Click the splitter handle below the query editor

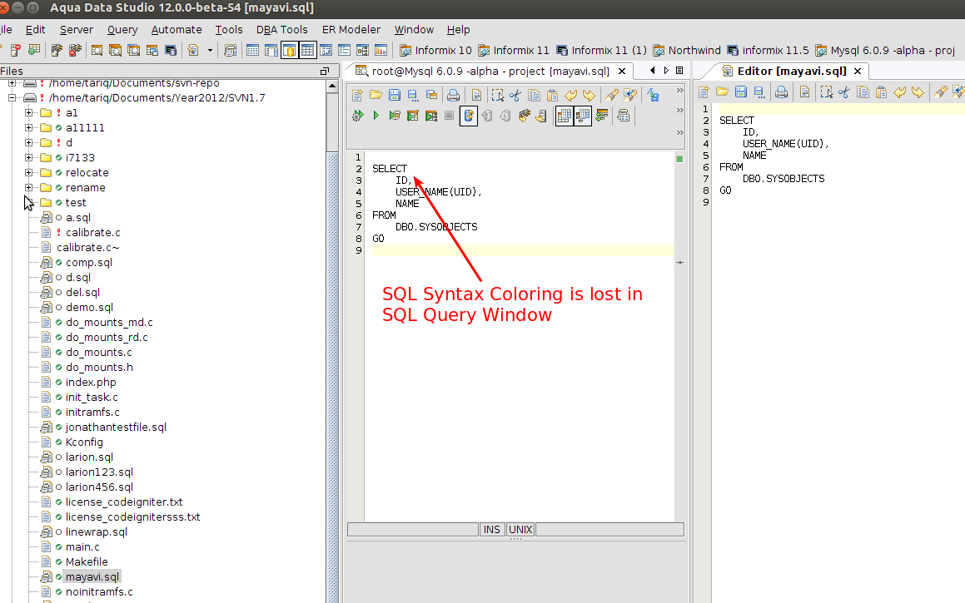coord(515,539)
